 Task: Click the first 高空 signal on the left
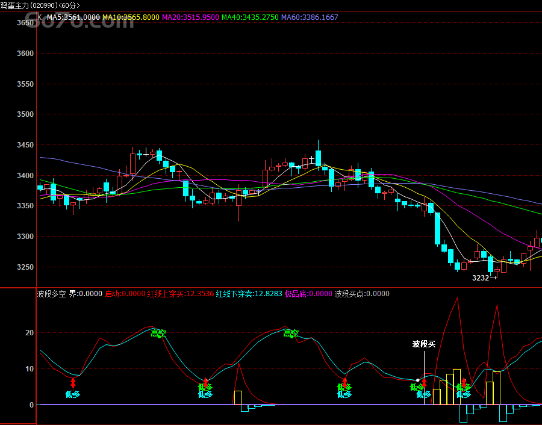tap(158, 333)
